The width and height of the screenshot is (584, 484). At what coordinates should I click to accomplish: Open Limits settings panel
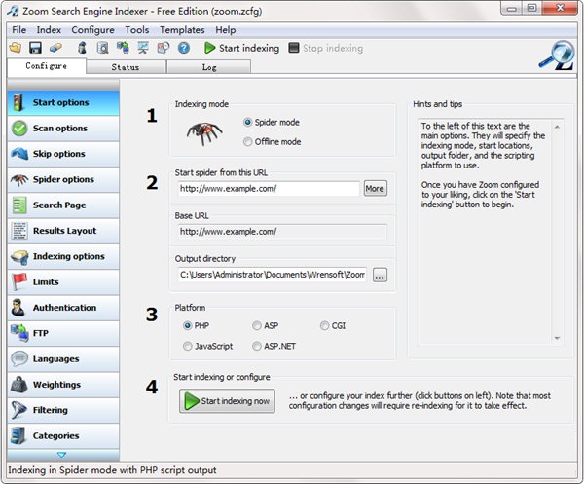pos(63,282)
